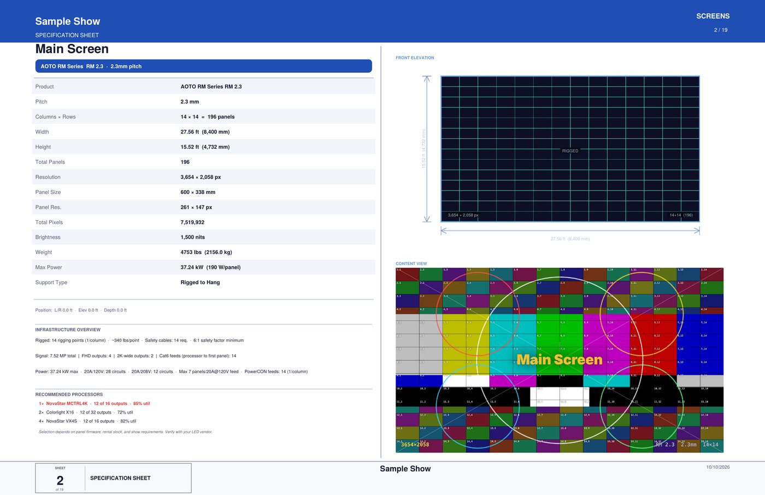
Task: Click the 'FRONT ELEVATION' label
Action: (415, 58)
